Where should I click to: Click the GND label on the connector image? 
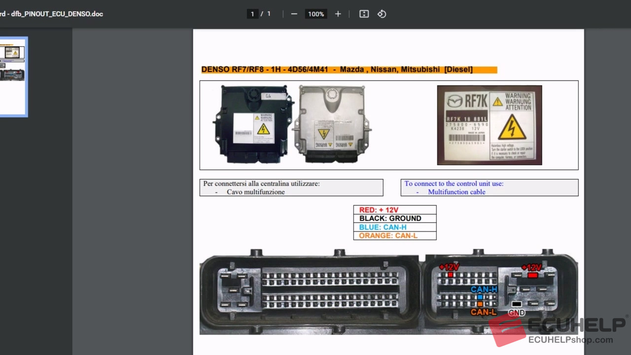[x=516, y=313]
